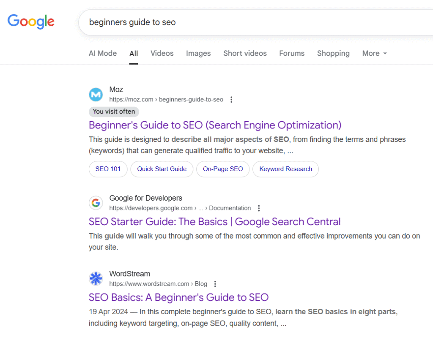Click inside the search query box
Screen dimensions: 433x340
pyautogui.click(x=254, y=22)
